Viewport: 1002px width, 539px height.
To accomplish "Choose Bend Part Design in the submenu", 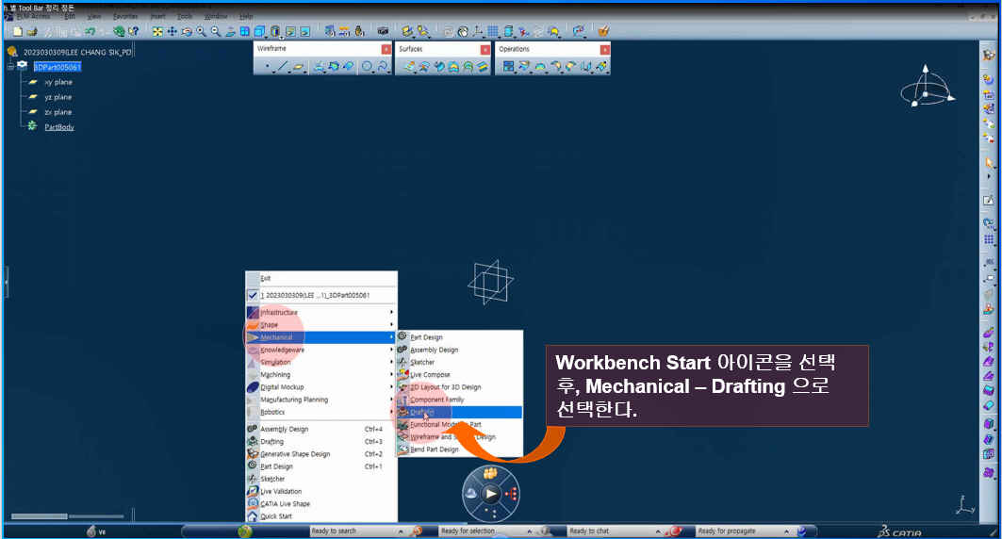I will (459, 449).
